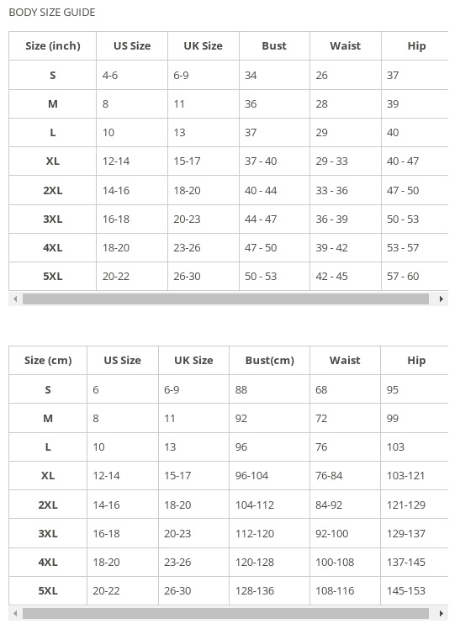Image resolution: width=460 pixels, height=629 pixels.
Task: Click the inch table horizontal scrollbar thumb
Action: 225,299
